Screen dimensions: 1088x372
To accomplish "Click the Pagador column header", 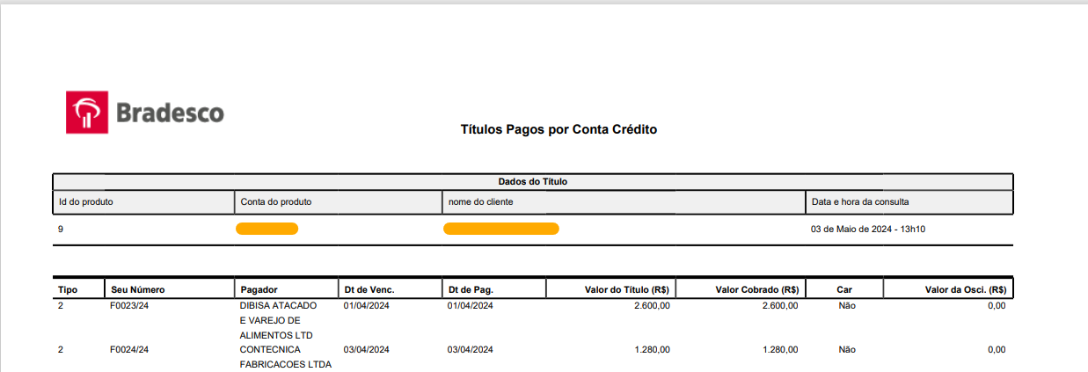I will 260,289.
